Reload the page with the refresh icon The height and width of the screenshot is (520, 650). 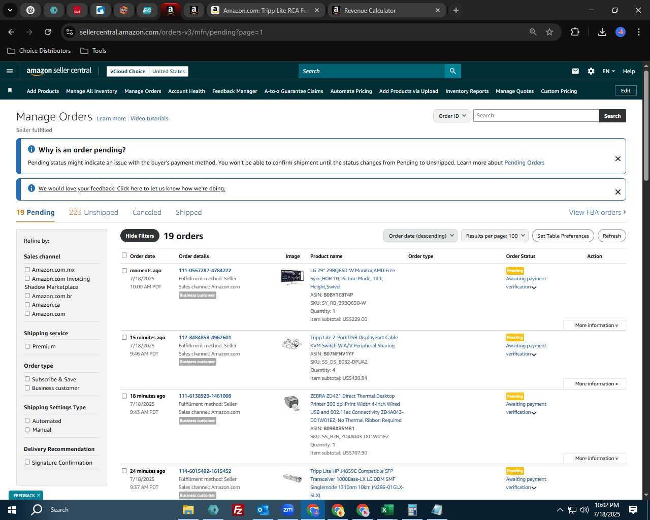pyautogui.click(x=48, y=32)
